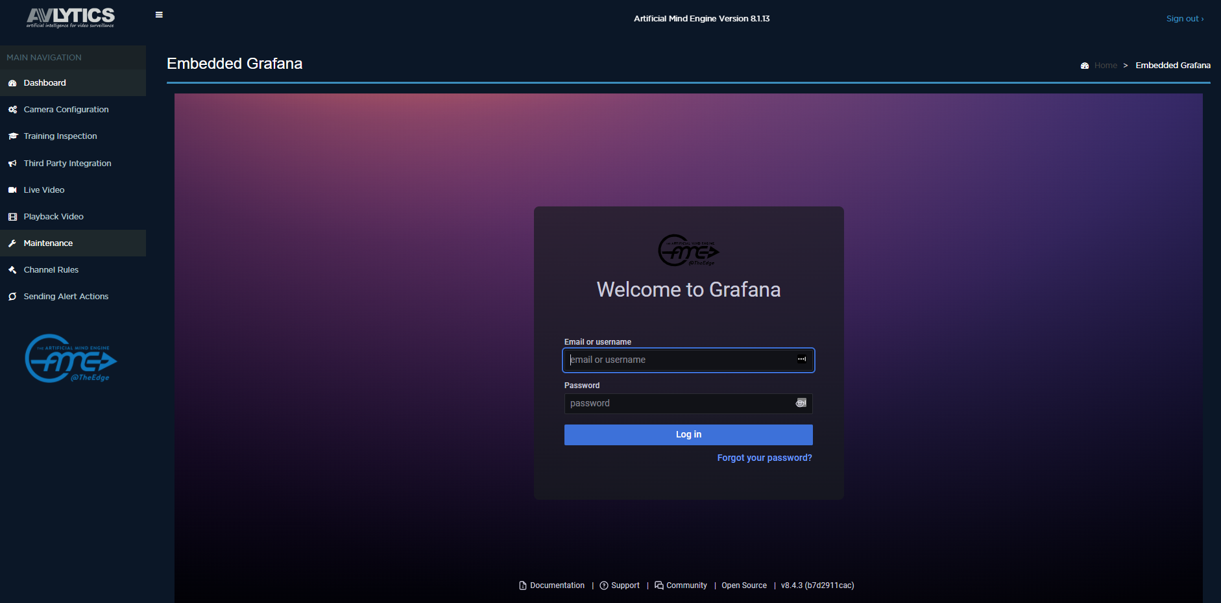The height and width of the screenshot is (603, 1221).
Task: Open Sending Alert Actions page
Action: pos(73,297)
